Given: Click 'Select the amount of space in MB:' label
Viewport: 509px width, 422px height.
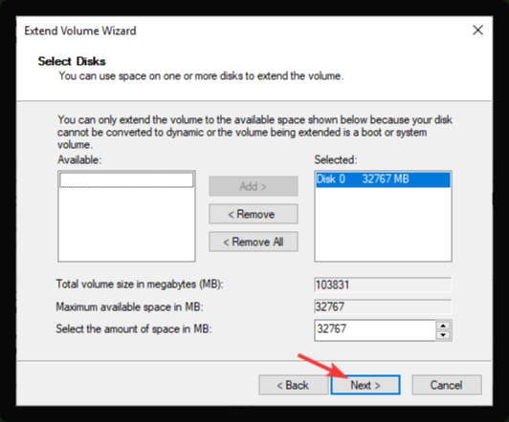Looking at the screenshot, I should coord(134,329).
